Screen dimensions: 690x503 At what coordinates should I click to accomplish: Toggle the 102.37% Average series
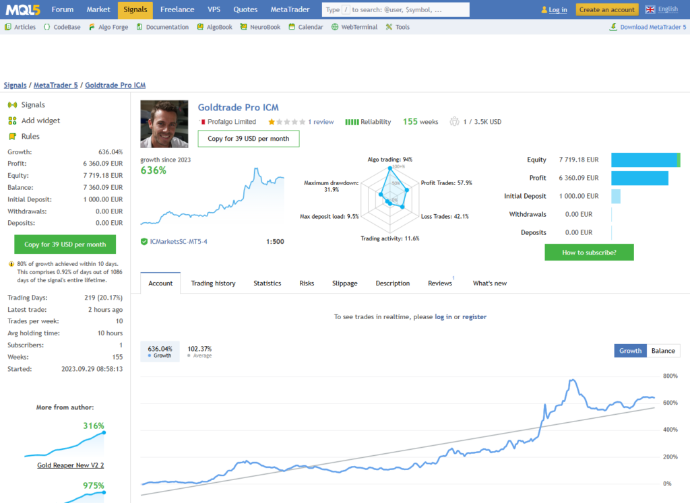click(199, 351)
